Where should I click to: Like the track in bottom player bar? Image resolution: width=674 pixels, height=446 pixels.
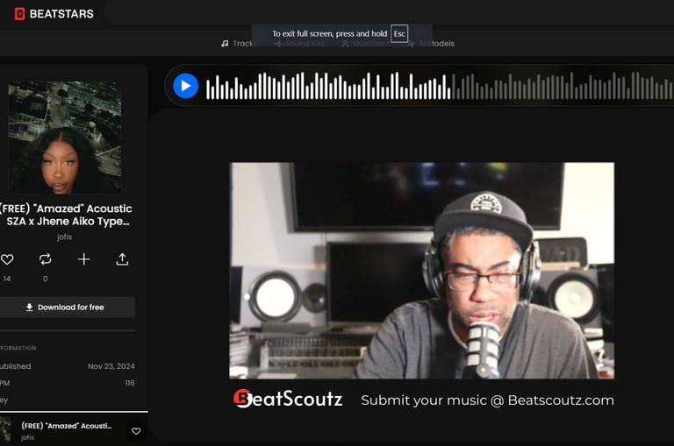(136, 431)
